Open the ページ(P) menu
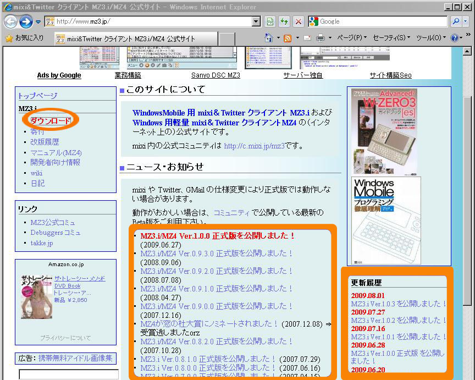This screenshot has width=475, height=380. point(352,38)
